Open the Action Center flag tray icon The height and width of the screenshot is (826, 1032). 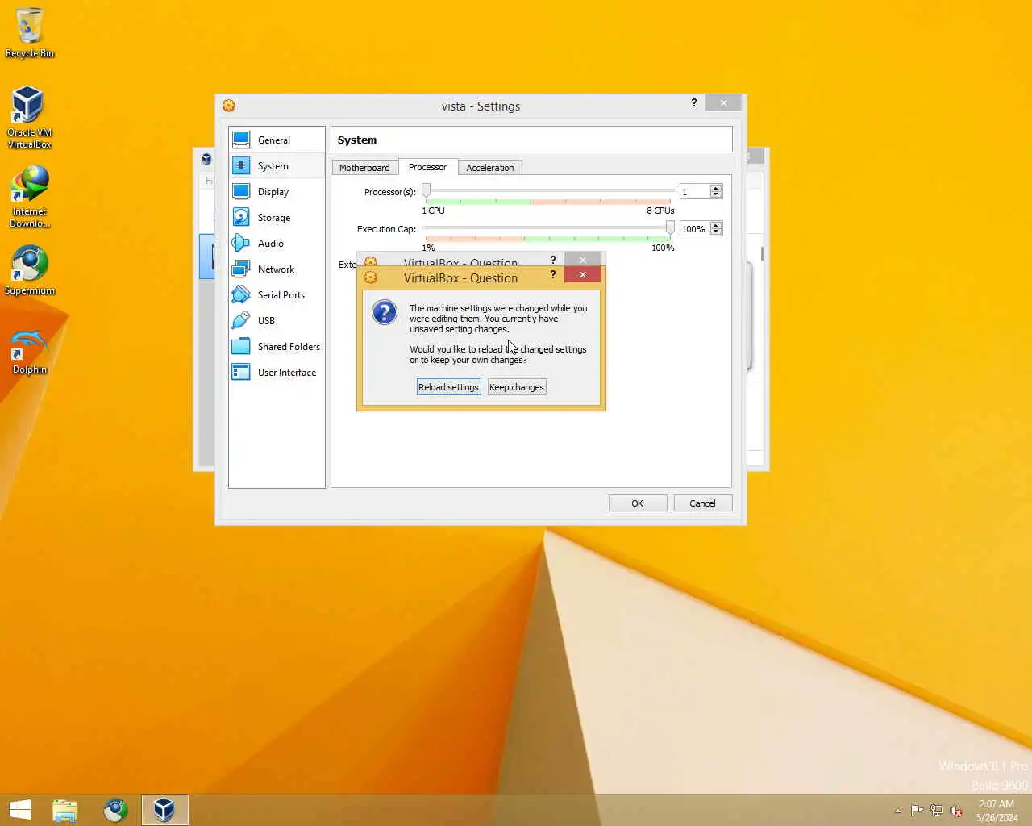(918, 811)
